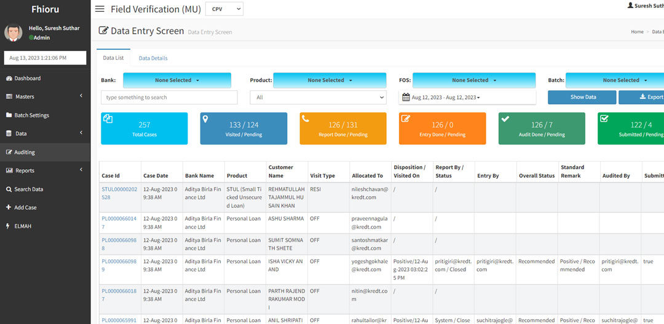Open Auditing from the sidebar
664x324 pixels.
click(x=25, y=152)
